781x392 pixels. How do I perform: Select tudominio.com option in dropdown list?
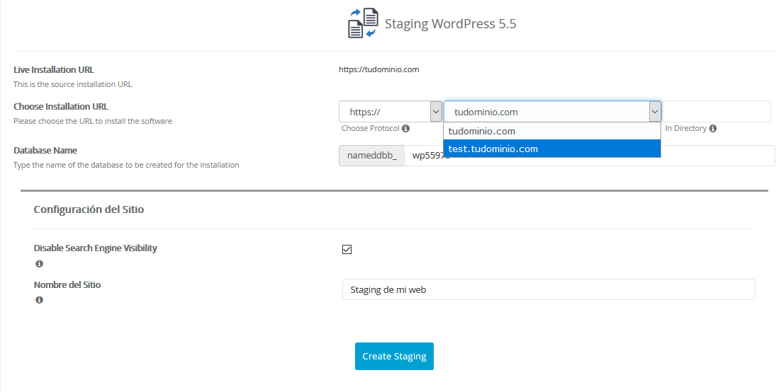pos(552,132)
